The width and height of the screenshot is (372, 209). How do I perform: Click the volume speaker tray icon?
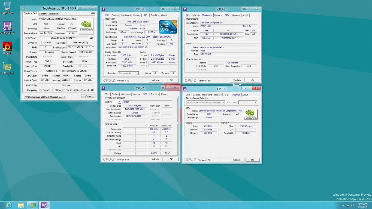352,205
